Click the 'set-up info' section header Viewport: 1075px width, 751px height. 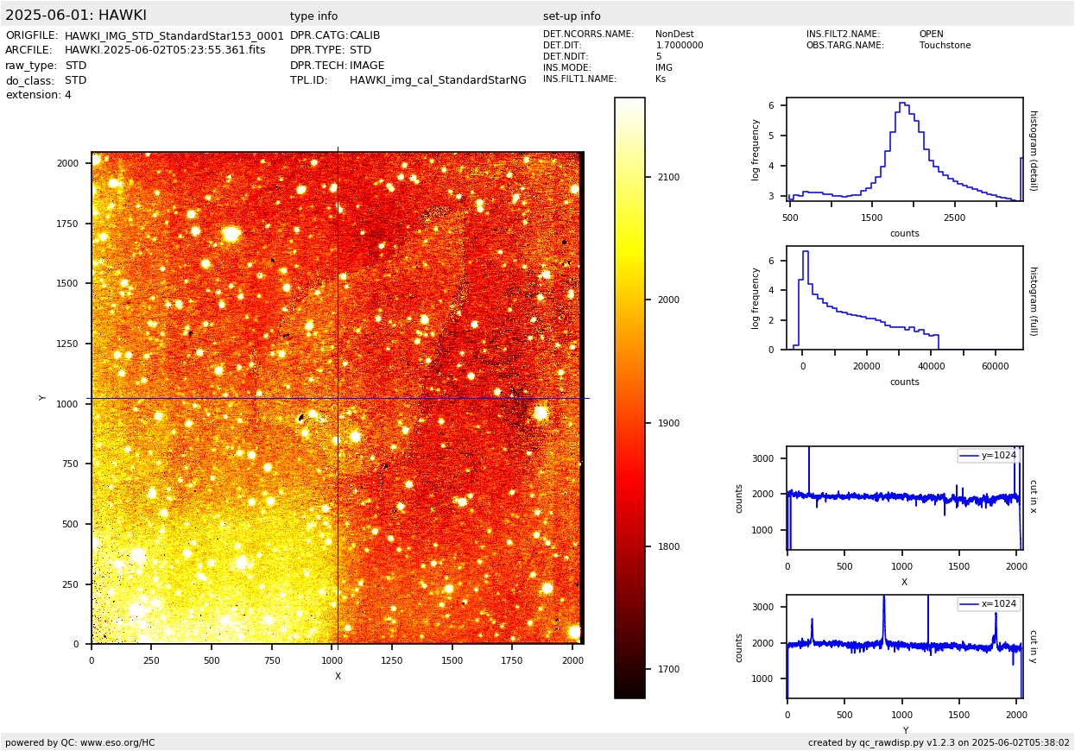point(572,16)
